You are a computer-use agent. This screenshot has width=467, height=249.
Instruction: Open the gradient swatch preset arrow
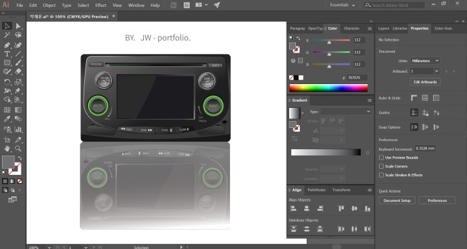pyautogui.click(x=302, y=113)
